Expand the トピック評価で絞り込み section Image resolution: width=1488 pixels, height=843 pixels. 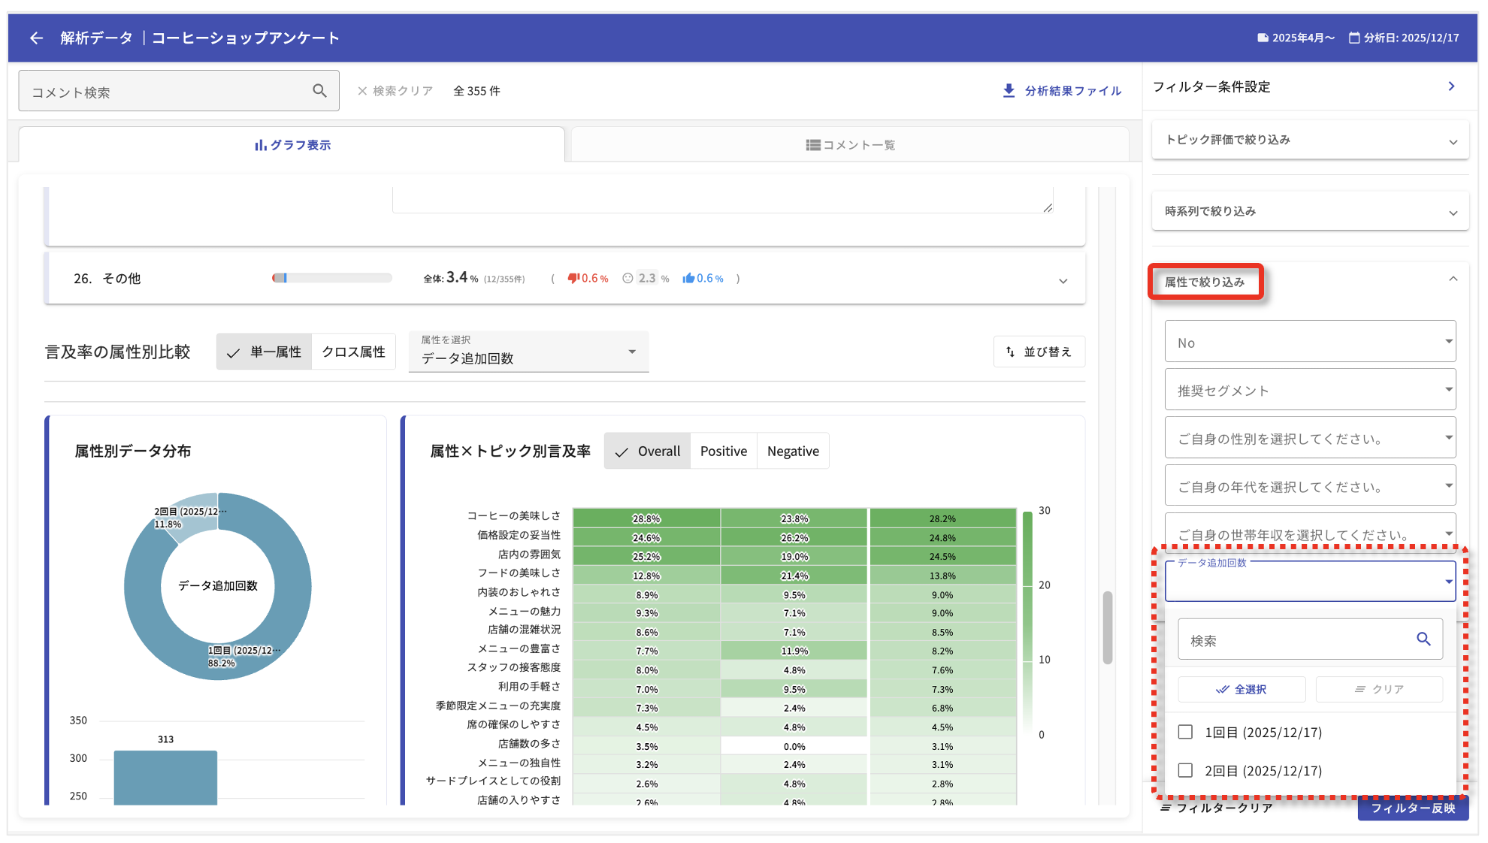[1309, 140]
